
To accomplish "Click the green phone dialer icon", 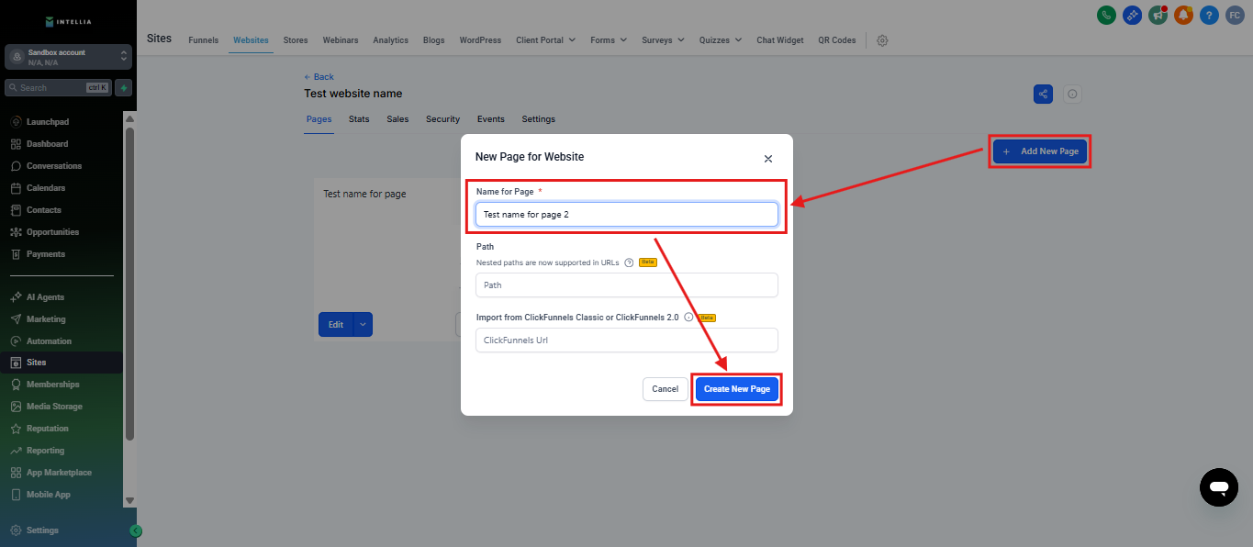I will coord(1106,16).
